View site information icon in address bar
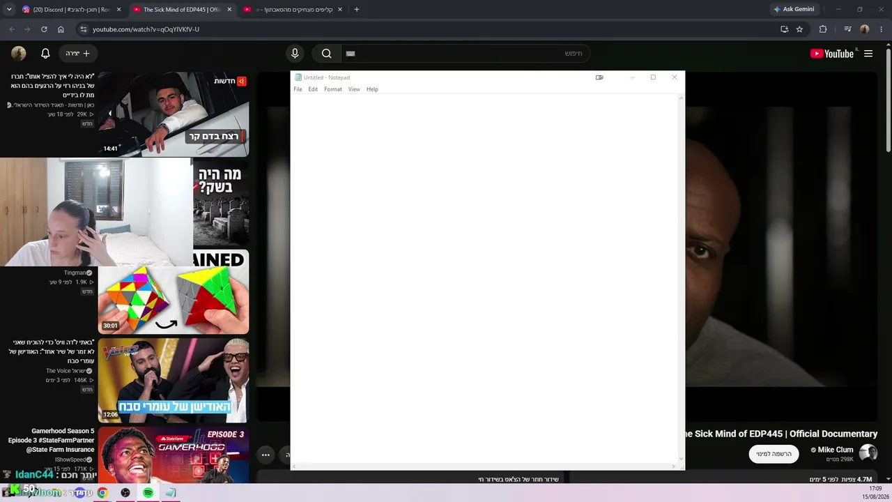 (83, 29)
